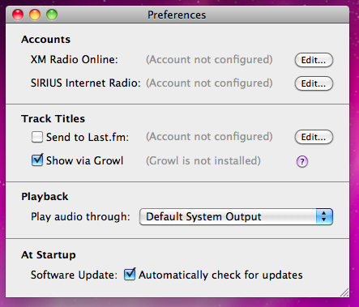Click the Accounts section heading

45,40
